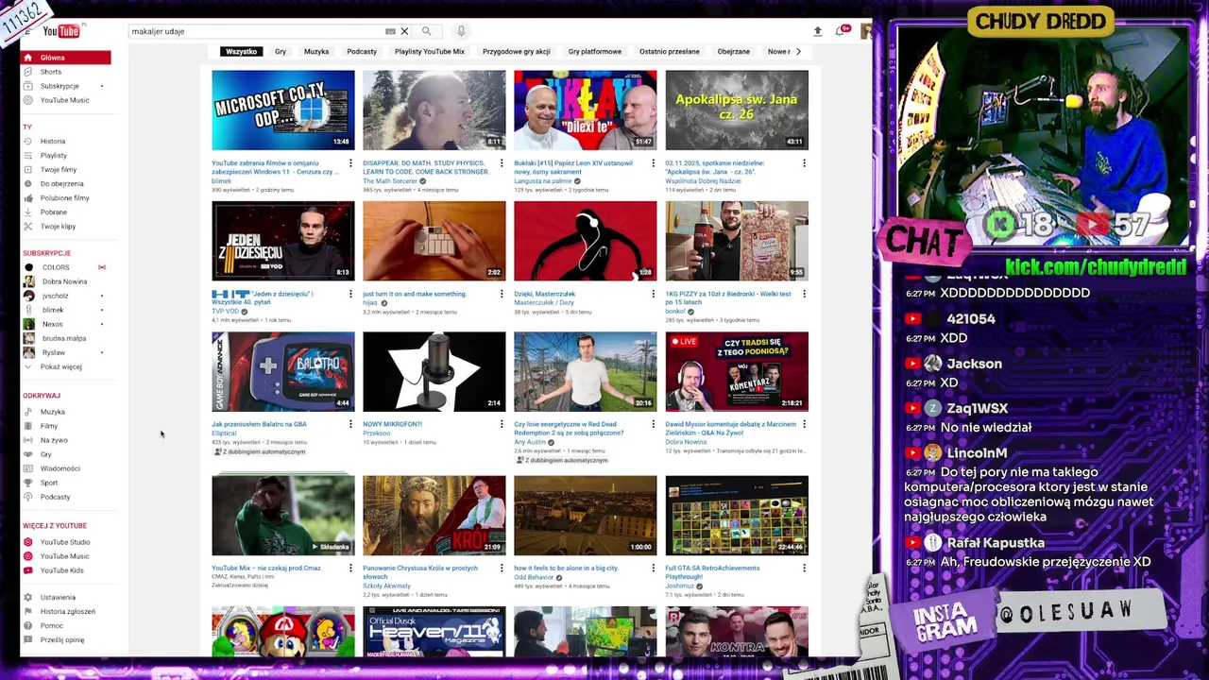
Task: Open the account avatar in YouTube header
Action: pos(865,31)
